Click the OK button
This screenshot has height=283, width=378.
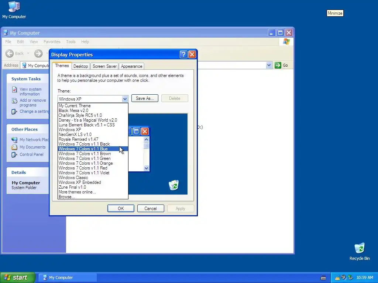point(121,209)
